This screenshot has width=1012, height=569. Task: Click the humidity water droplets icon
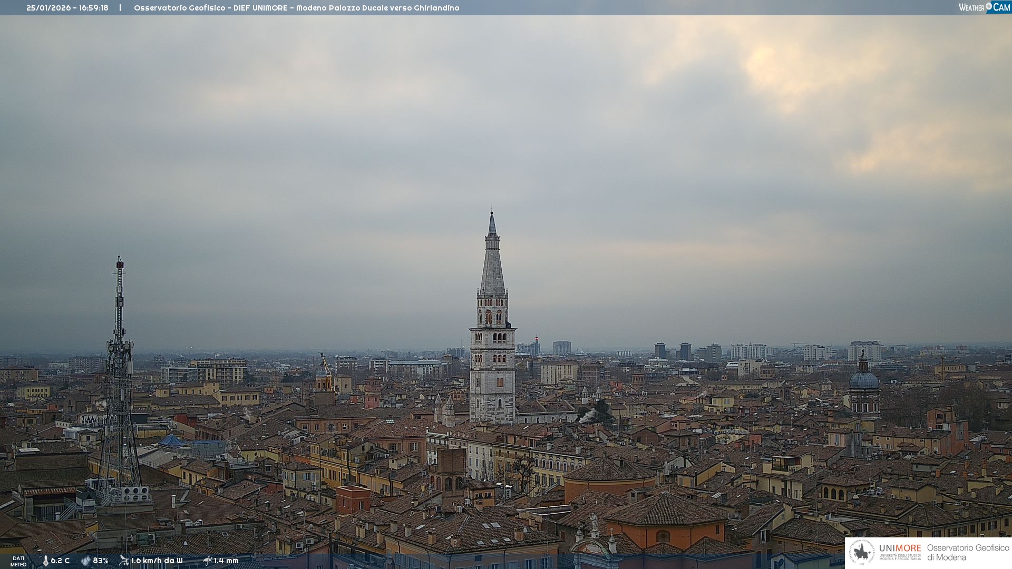[x=85, y=561]
